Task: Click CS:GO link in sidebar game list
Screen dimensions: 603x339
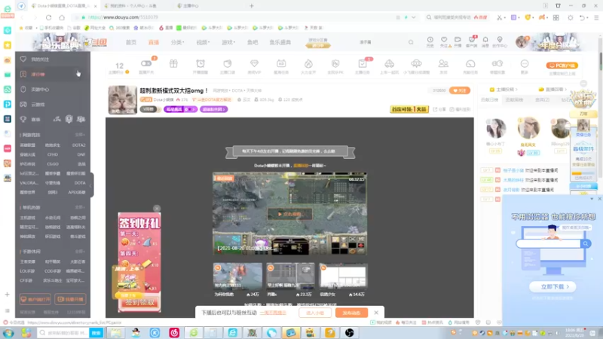Action: click(x=53, y=164)
